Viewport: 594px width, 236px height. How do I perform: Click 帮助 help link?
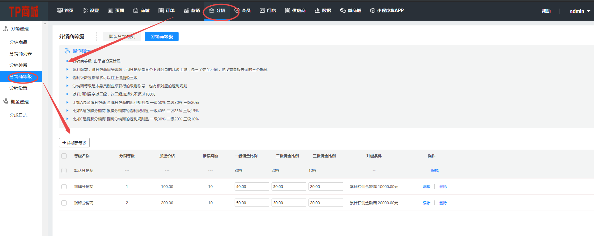pos(546,11)
